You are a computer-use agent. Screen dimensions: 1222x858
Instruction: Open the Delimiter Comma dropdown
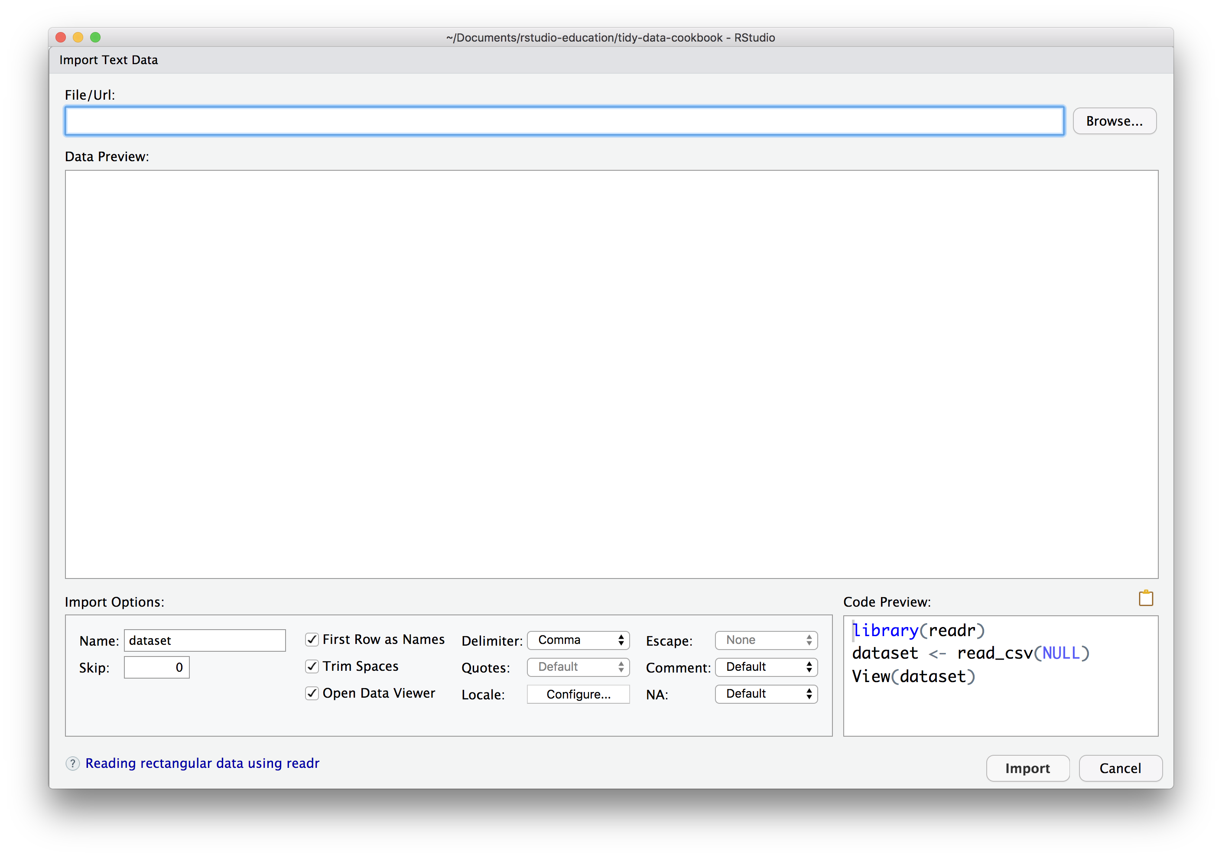tap(578, 640)
